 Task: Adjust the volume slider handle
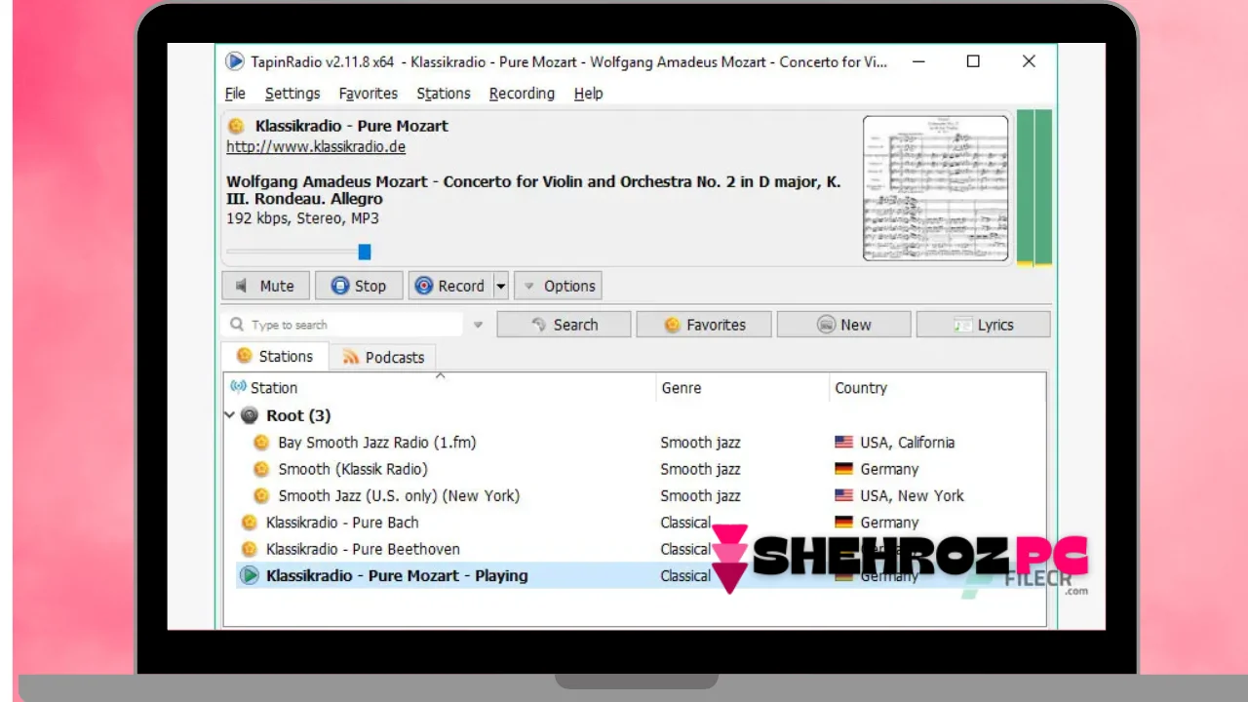tap(365, 252)
